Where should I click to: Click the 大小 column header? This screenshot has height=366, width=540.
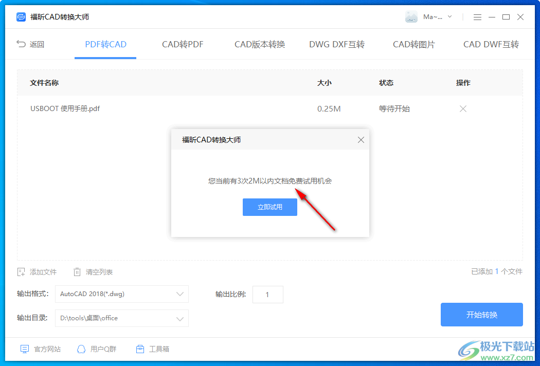(x=325, y=83)
